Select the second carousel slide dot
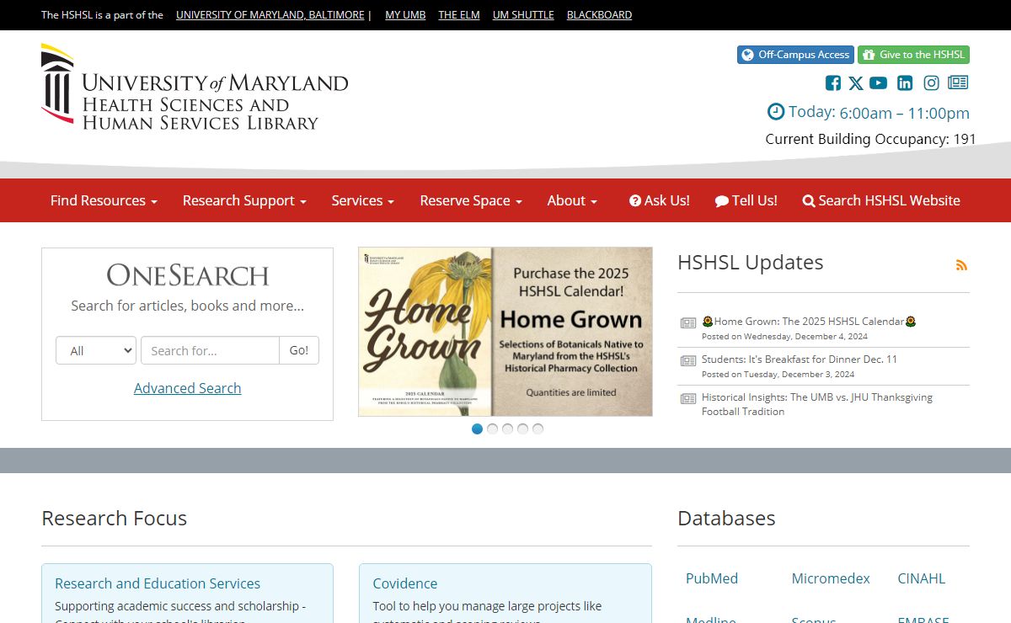Viewport: 1011px width, 623px height. click(493, 429)
